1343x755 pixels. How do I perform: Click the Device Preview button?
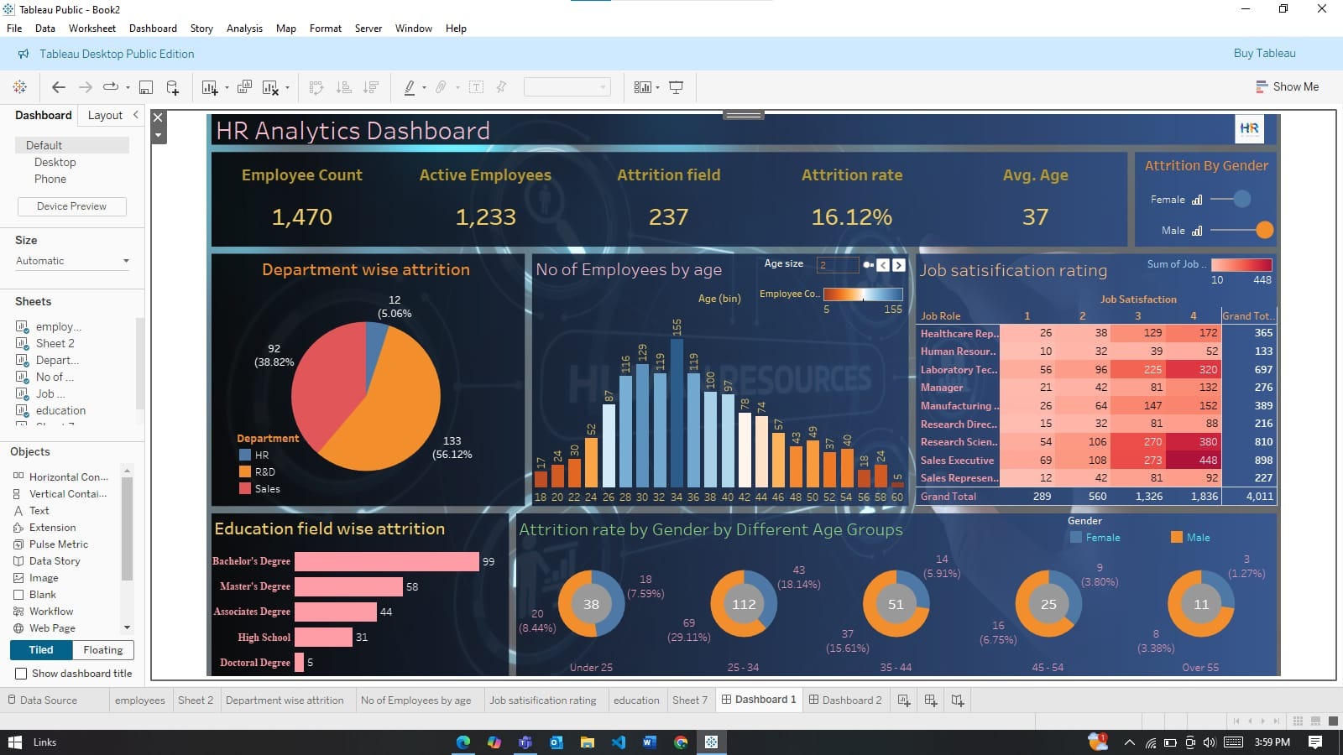pyautogui.click(x=71, y=206)
